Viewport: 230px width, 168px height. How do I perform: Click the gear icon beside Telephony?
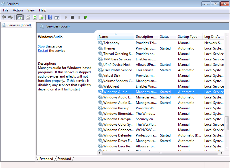click(x=100, y=43)
